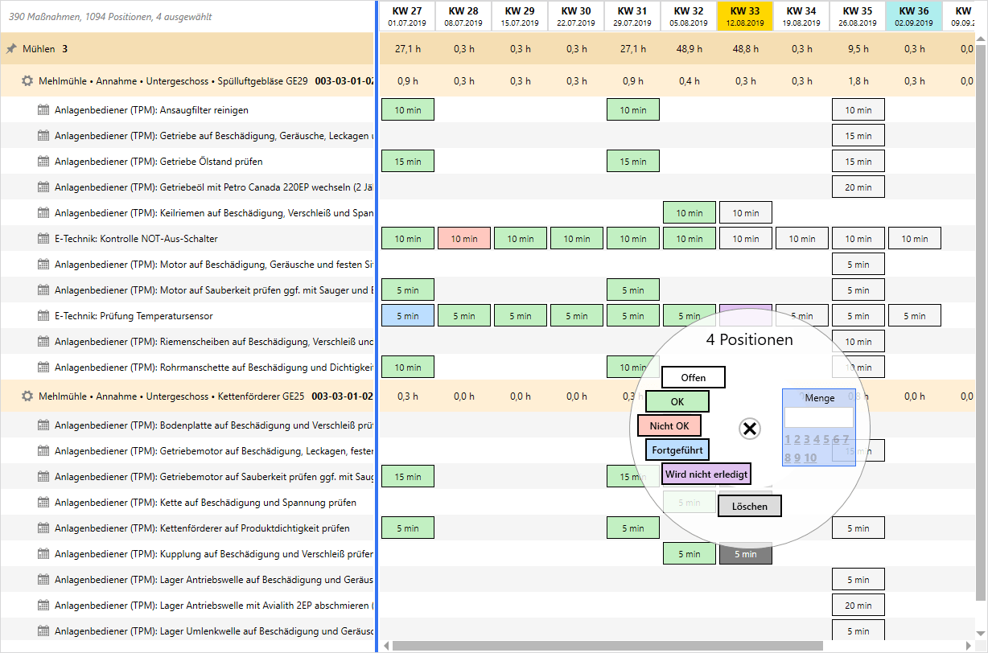Click the Löschen button
Screen dimensions: 988x653
click(x=750, y=506)
